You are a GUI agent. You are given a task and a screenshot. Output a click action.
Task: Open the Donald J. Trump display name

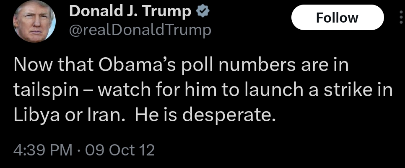tap(130, 12)
